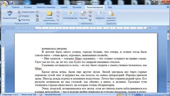Go to next change icon
Image resolution: width=170 pixels, height=96 pixels.
(90, 20)
